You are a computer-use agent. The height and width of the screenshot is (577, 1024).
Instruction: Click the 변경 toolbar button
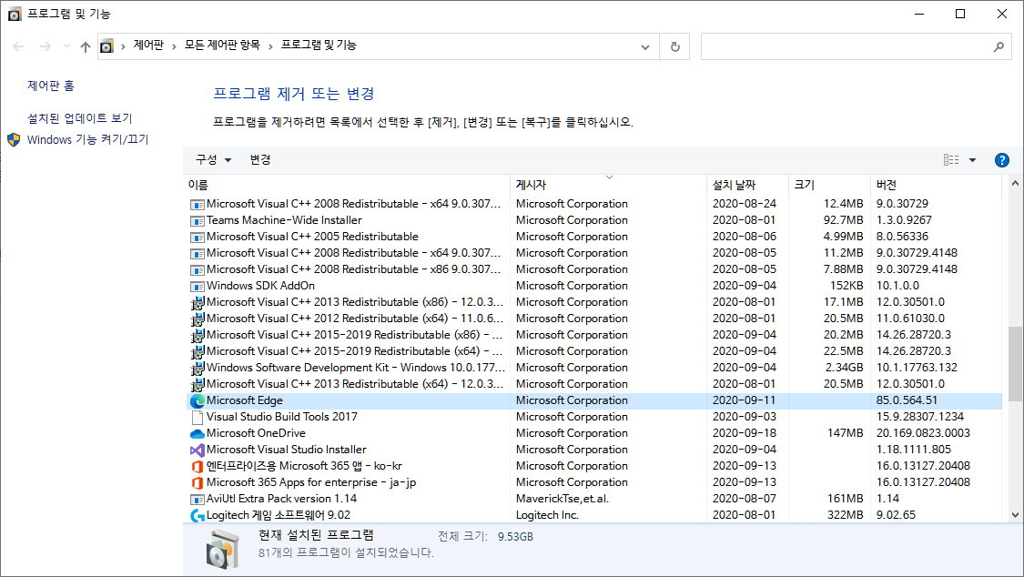tap(260, 159)
